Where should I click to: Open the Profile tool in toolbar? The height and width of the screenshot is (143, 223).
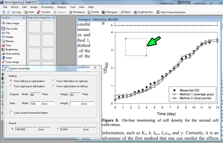[94, 12]
